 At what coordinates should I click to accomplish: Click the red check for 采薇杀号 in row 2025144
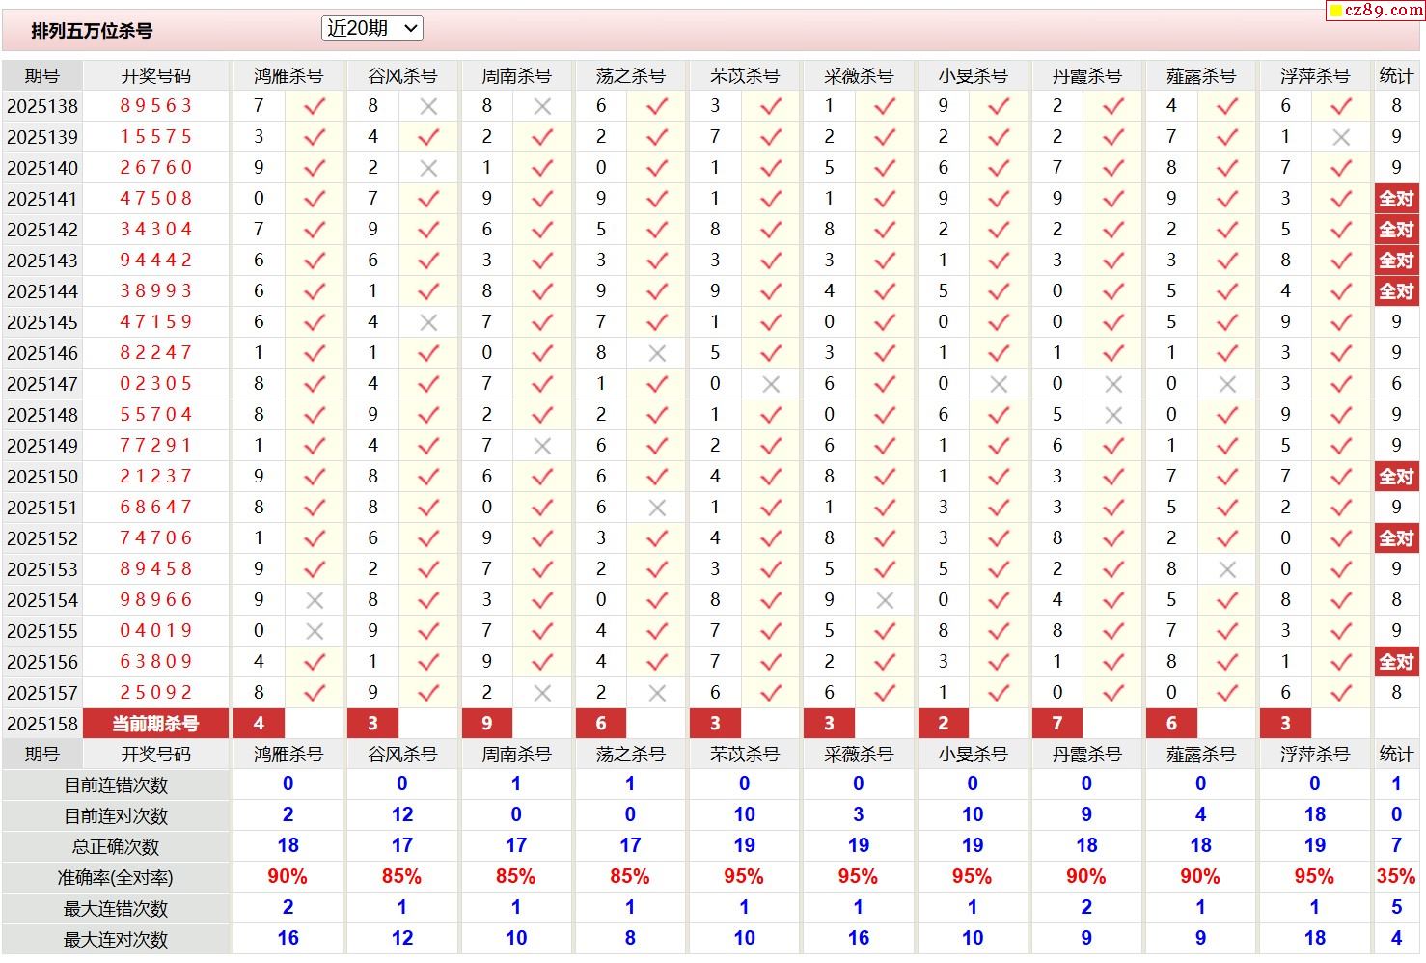(x=885, y=292)
